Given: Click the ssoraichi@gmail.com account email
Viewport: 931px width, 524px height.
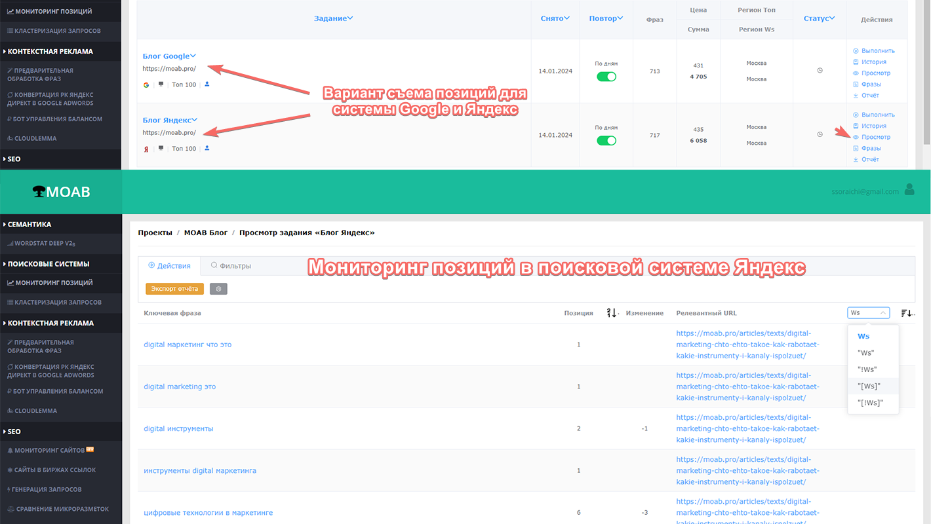Looking at the screenshot, I should pyautogui.click(x=864, y=191).
